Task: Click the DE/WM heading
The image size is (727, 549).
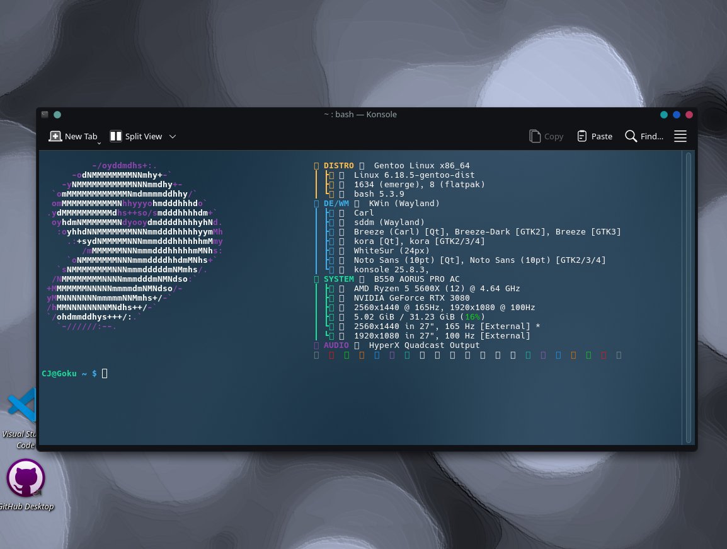Action: click(x=336, y=203)
